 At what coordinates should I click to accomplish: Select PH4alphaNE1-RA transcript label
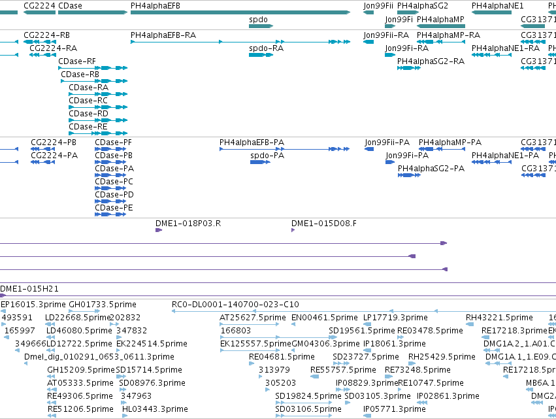(x=505, y=48)
